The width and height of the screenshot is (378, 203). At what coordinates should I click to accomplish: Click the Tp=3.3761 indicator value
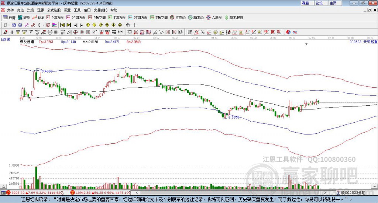46,42
